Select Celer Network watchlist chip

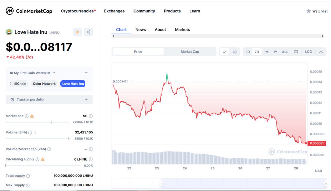click(44, 84)
